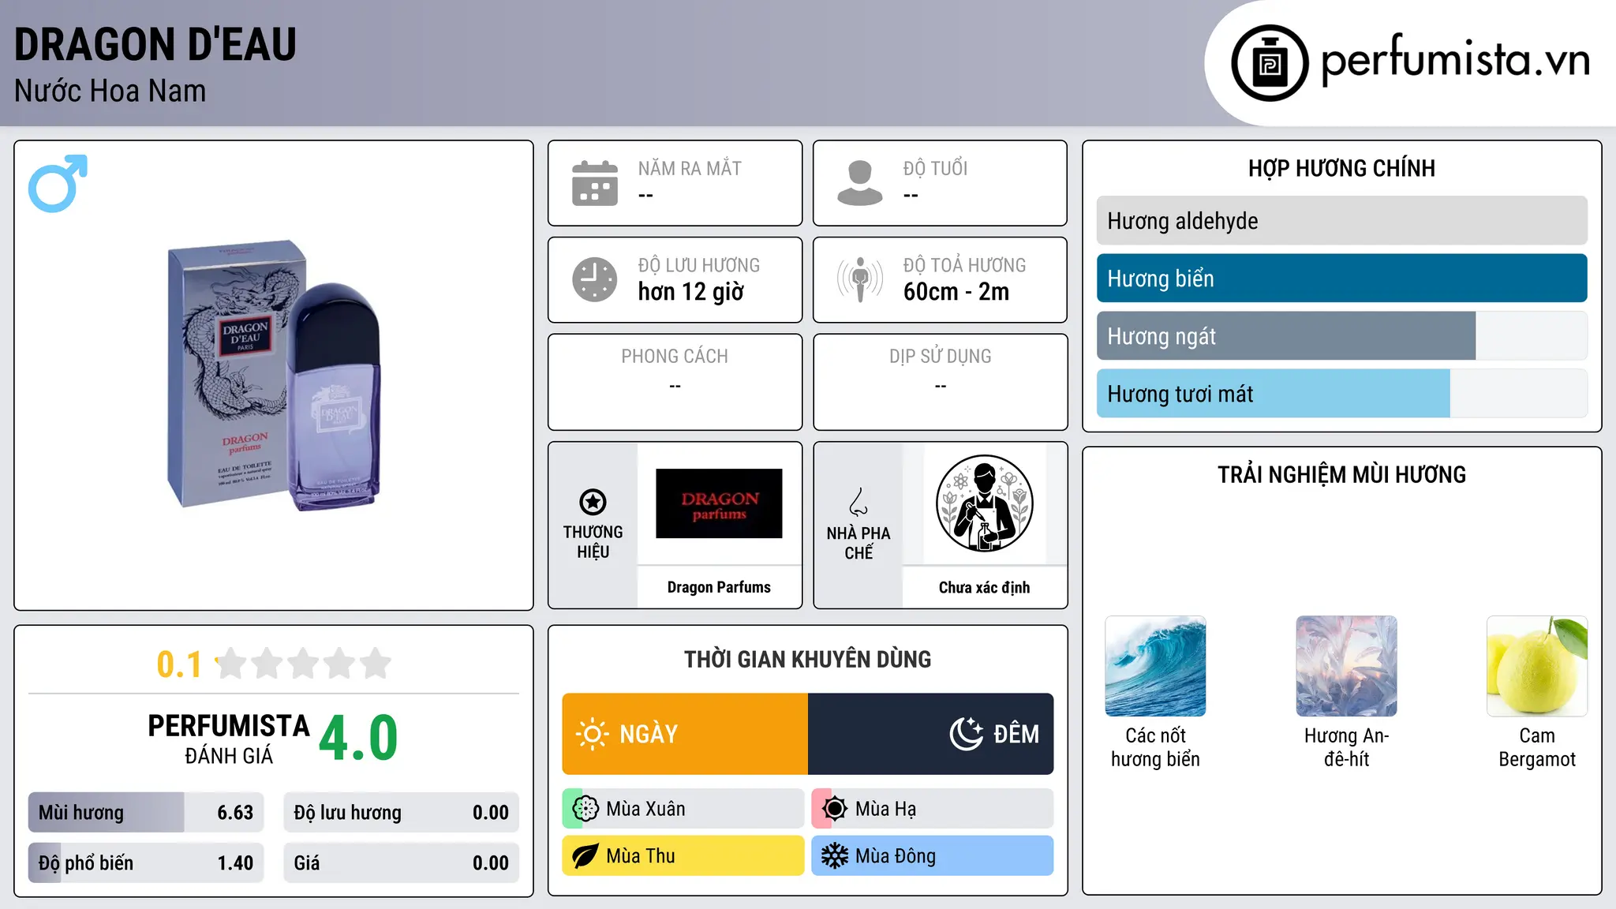Click the Giá score bar
Screen dimensions: 1616x909
click(401, 863)
